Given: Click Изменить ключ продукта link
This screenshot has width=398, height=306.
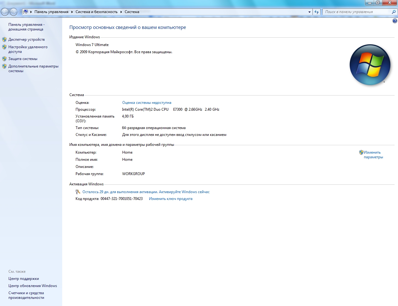Looking at the screenshot, I should [x=171, y=199].
